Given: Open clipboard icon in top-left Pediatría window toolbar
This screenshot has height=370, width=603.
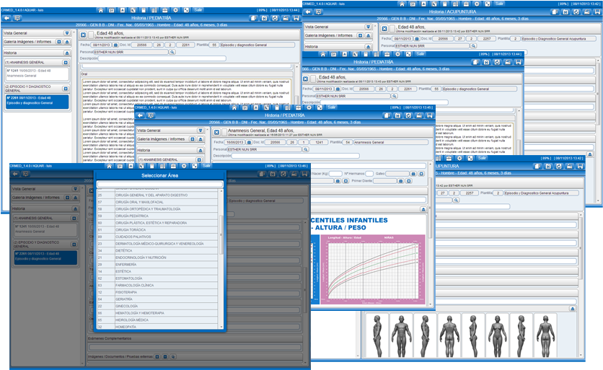Looking at the screenshot, I should pyautogui.click(x=144, y=10).
